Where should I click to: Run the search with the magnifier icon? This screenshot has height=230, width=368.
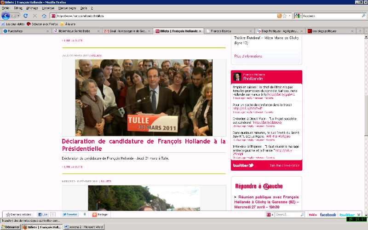pyautogui.click(x=363, y=16)
